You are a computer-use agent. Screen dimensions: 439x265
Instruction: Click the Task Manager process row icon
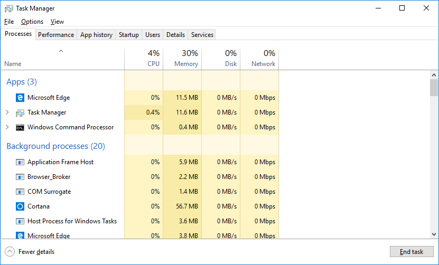click(x=20, y=112)
